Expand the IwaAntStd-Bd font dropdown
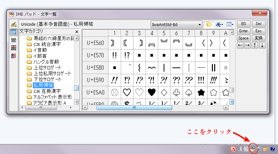 point(200,25)
